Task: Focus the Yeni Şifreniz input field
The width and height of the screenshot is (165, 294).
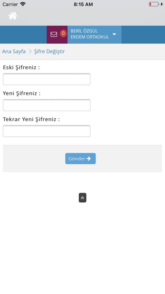Action: click(x=47, y=105)
